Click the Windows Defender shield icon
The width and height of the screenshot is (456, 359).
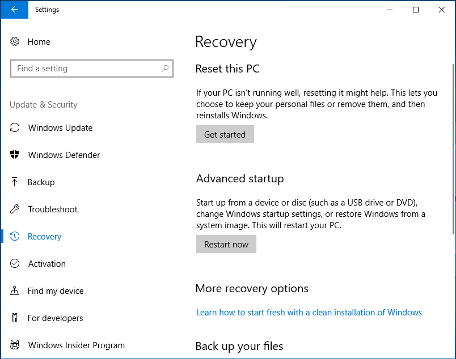pyautogui.click(x=15, y=155)
